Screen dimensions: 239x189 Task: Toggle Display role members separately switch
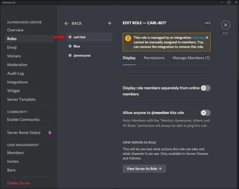(205, 88)
